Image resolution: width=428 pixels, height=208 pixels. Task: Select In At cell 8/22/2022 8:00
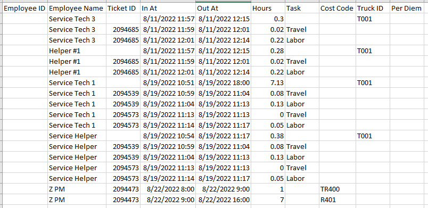[168, 189]
